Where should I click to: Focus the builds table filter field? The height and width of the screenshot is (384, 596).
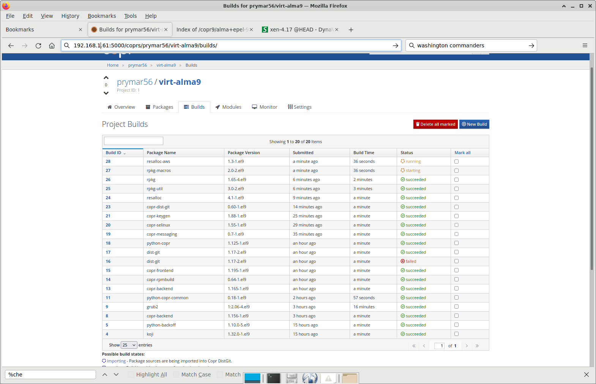[x=134, y=141]
